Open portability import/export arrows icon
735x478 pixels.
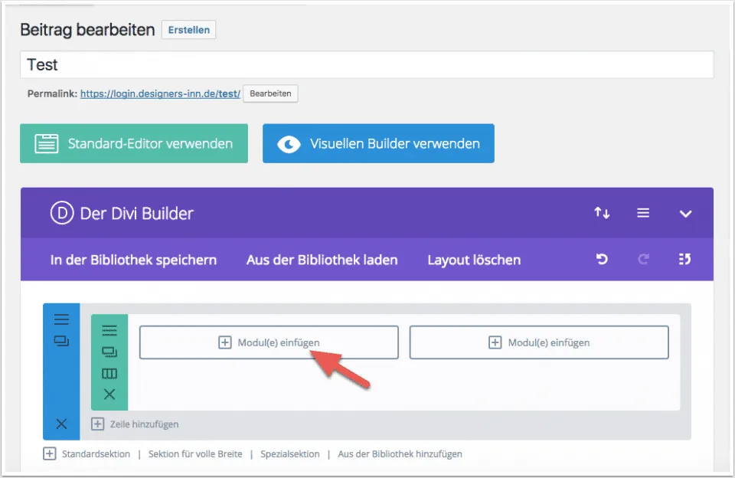pyautogui.click(x=602, y=213)
